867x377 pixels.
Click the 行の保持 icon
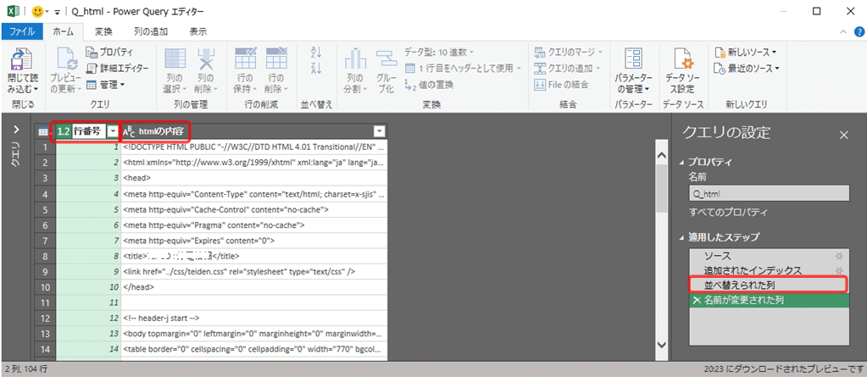245,58
